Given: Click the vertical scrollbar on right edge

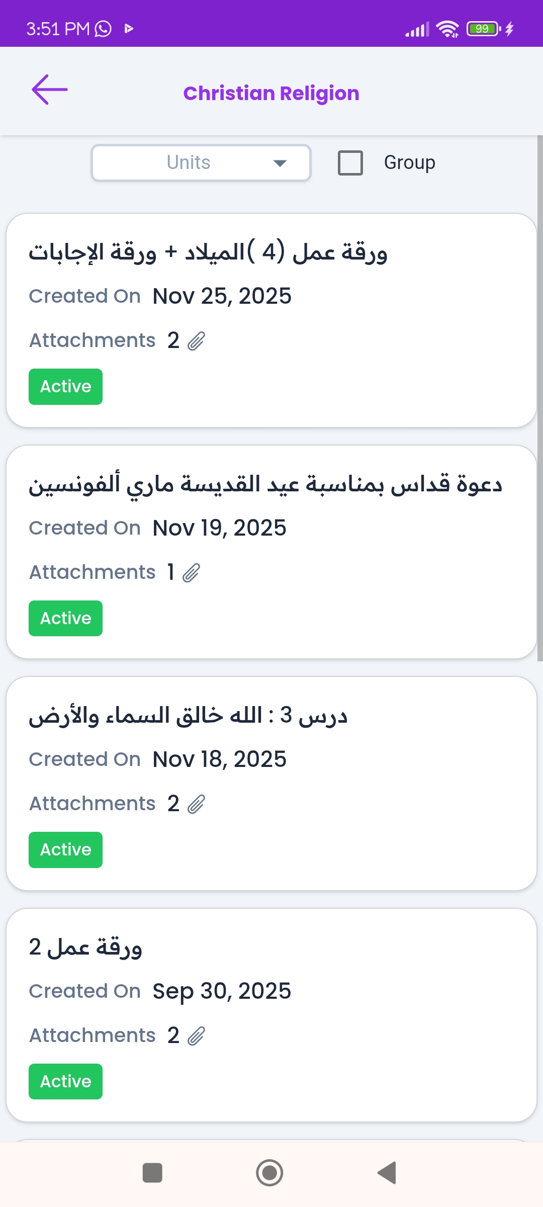Looking at the screenshot, I should click(x=540, y=397).
